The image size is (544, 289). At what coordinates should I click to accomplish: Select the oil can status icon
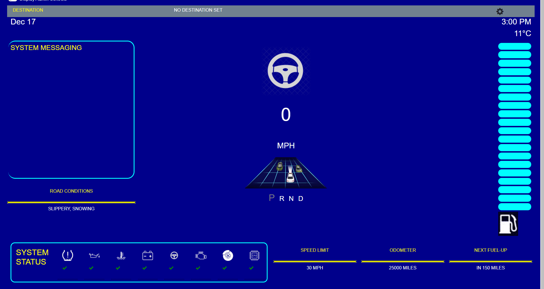pos(94,255)
